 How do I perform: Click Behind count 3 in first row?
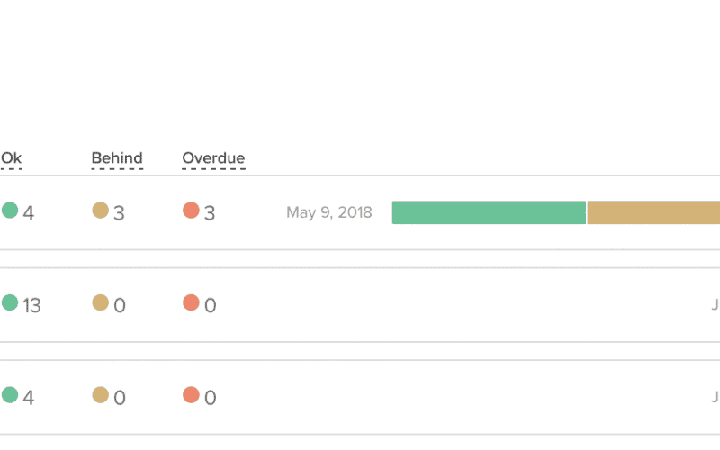point(119,214)
